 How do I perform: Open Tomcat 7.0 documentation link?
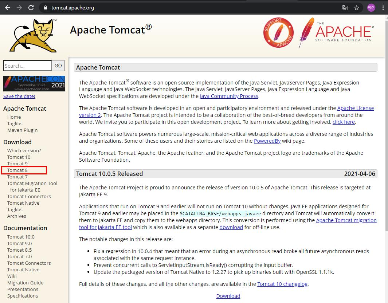tap(20, 256)
